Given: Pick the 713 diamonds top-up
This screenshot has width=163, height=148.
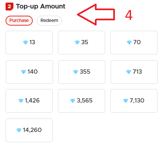Looking at the screenshot, I should coord(134,72).
